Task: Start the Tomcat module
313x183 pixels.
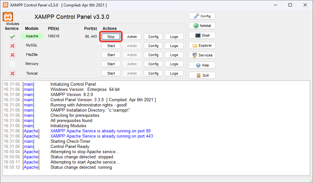Action: click(x=111, y=73)
